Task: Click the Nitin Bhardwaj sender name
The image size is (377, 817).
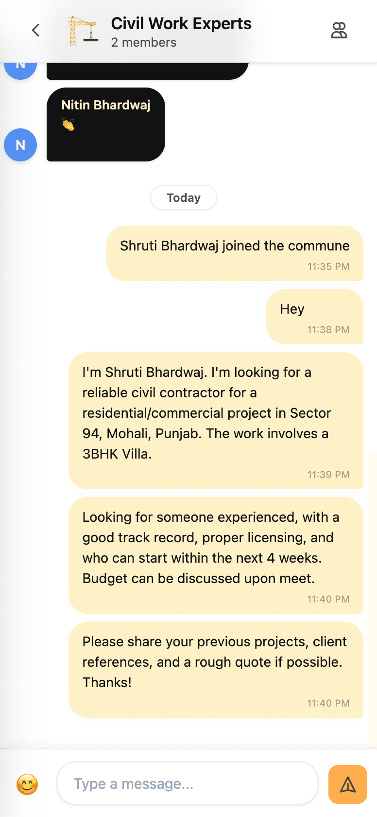Action: click(x=106, y=105)
